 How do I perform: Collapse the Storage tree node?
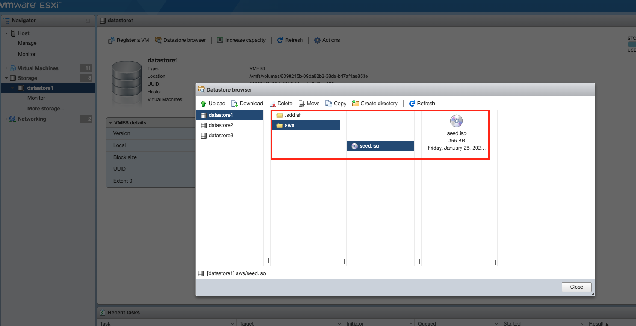(6, 78)
